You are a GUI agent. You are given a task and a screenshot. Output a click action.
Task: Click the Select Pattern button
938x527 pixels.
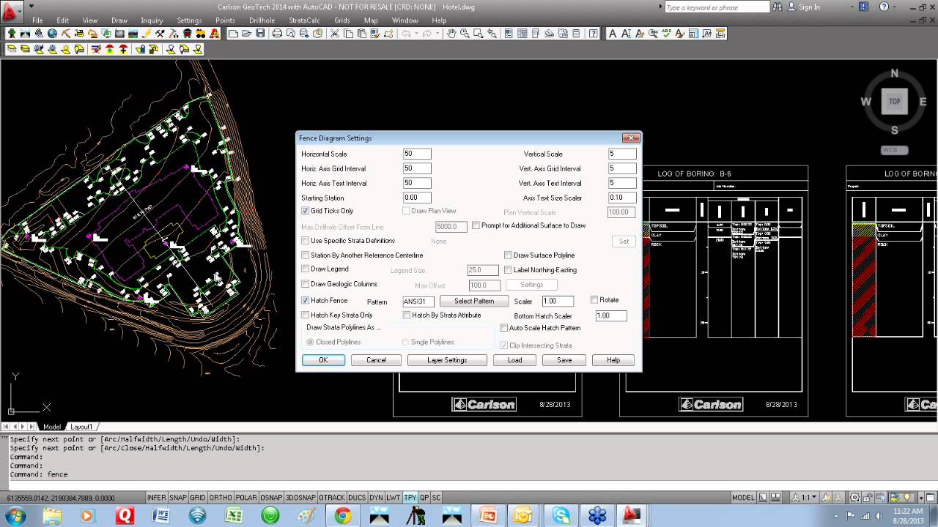[474, 301]
